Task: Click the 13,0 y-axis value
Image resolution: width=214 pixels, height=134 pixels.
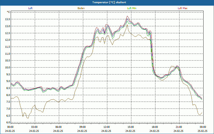Action: [8, 26]
